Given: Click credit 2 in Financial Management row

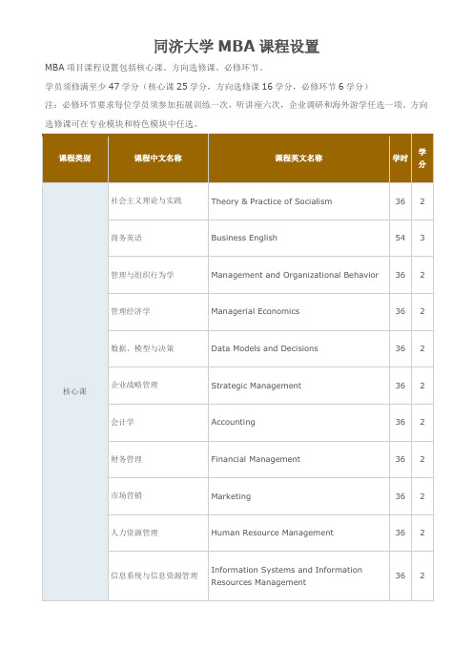Looking at the screenshot, I should pyautogui.click(x=422, y=459).
